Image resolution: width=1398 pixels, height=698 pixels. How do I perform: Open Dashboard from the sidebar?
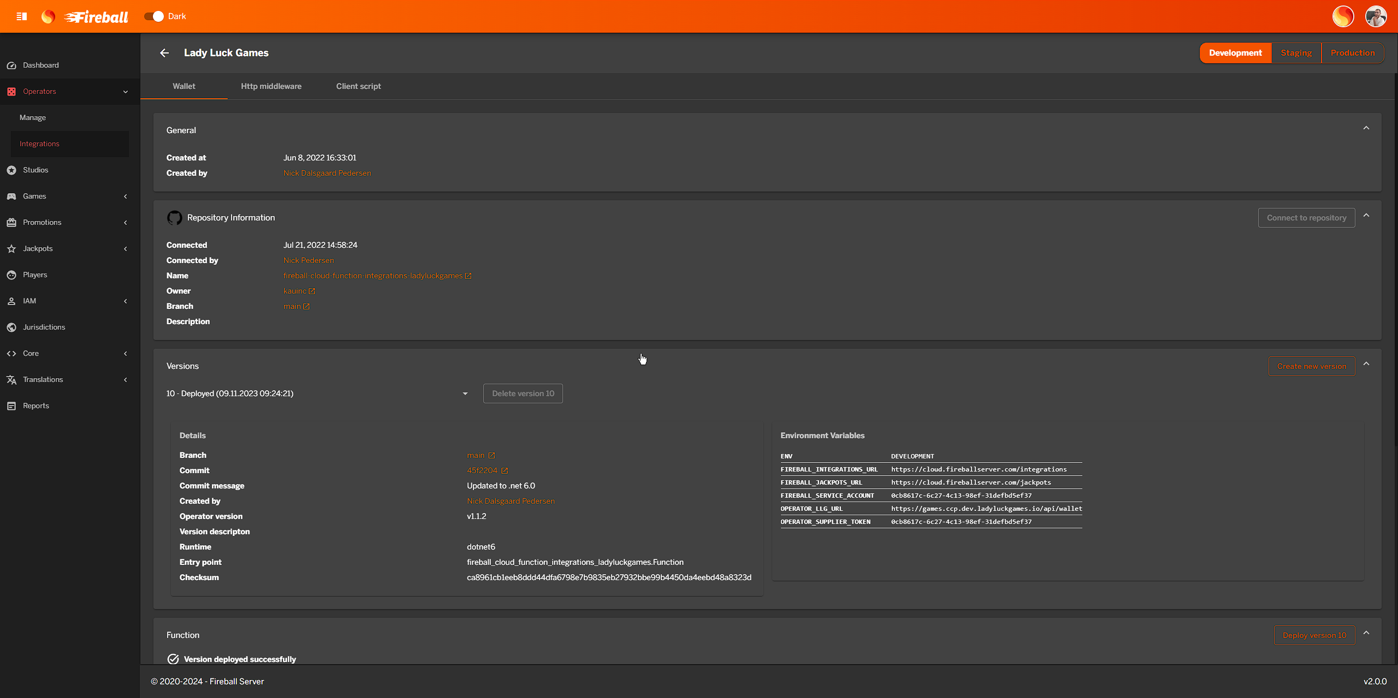pos(40,65)
